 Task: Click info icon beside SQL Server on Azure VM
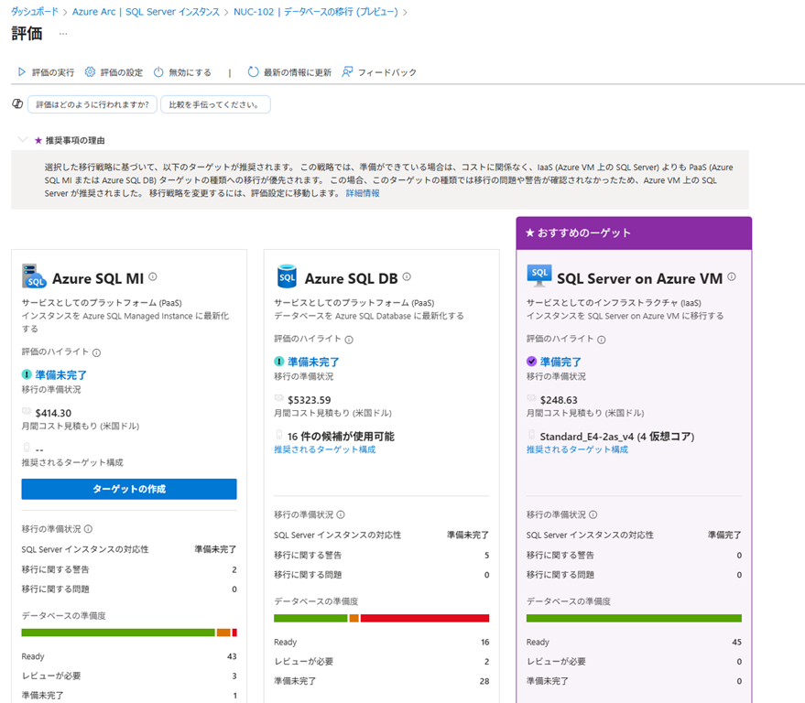[x=731, y=276]
